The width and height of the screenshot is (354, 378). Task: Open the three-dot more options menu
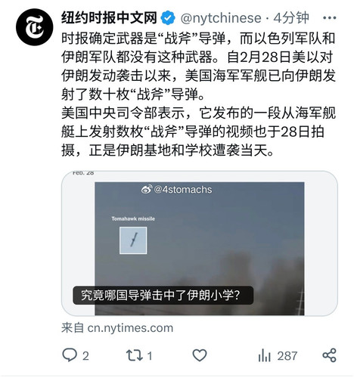329,18
